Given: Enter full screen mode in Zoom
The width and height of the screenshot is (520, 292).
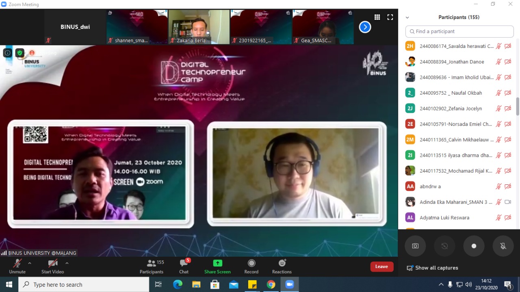Looking at the screenshot, I should [390, 17].
